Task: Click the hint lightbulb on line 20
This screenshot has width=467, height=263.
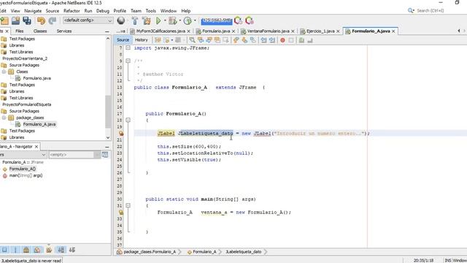Action: click(121, 133)
